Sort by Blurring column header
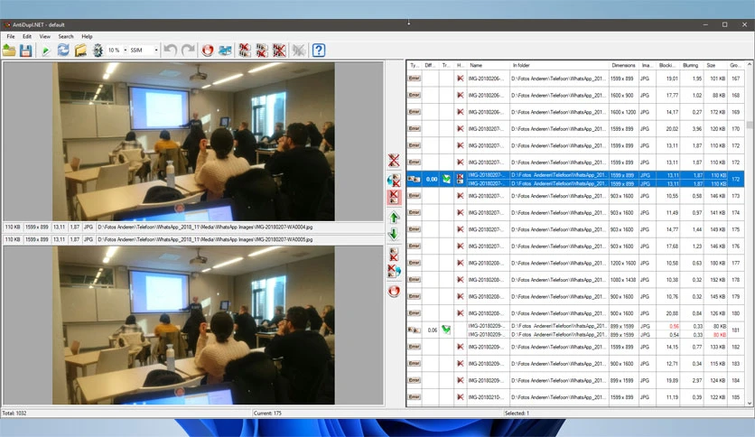Screen dimensions: 755x437 click(692, 65)
